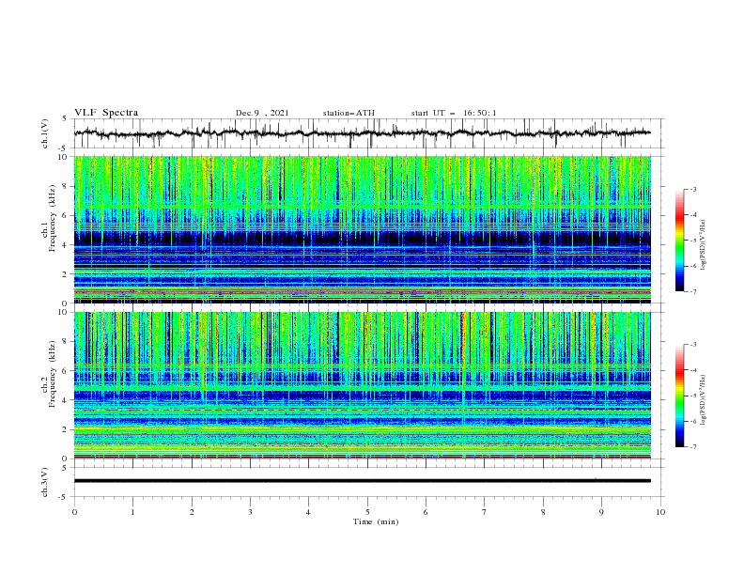This screenshot has height=575, width=744.
Task: Click the time axis tick label '10'
Action: 660,512
